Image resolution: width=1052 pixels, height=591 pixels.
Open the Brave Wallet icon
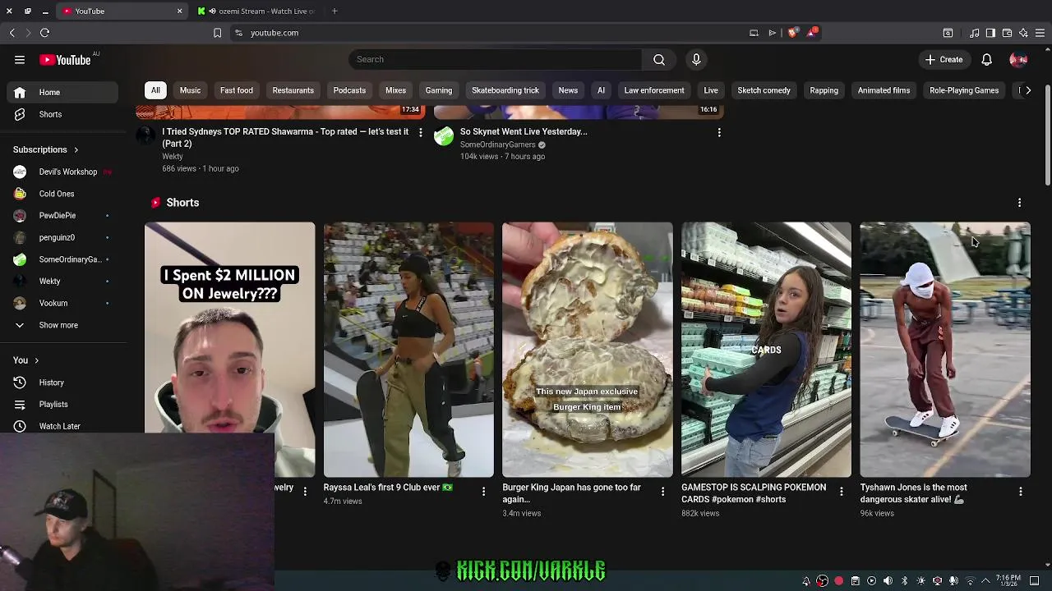1007,33
